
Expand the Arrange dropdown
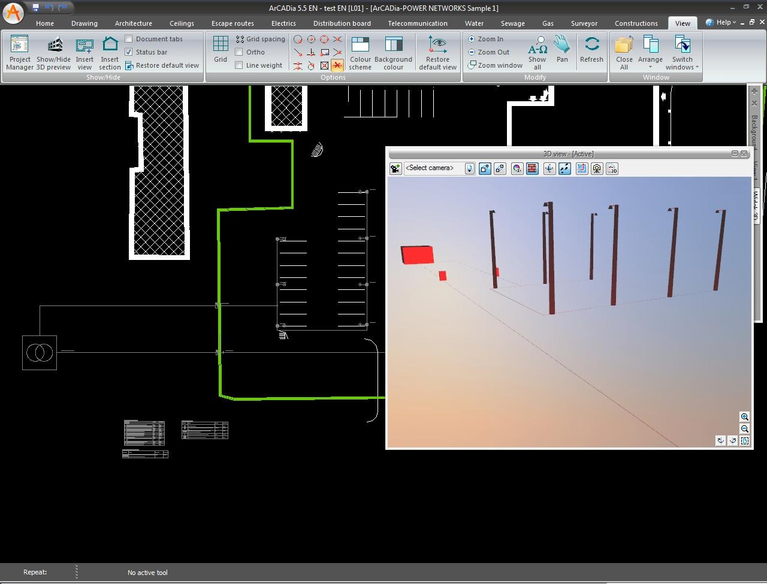650,53
